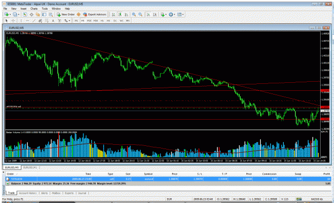The image size is (334, 203).
Task: Toggle the Expert Advisors button
Action: [95, 14]
